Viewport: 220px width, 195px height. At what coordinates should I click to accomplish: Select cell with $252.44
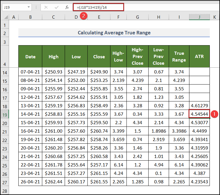(x=76, y=89)
